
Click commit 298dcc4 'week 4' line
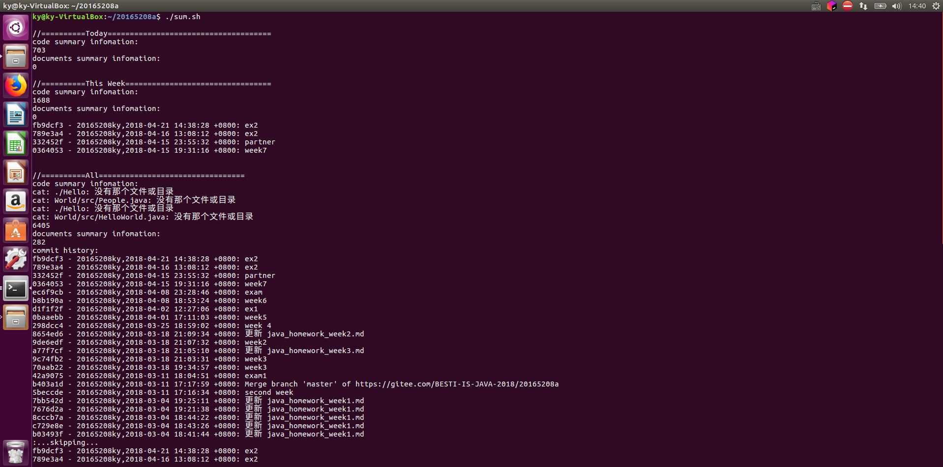tap(152, 326)
